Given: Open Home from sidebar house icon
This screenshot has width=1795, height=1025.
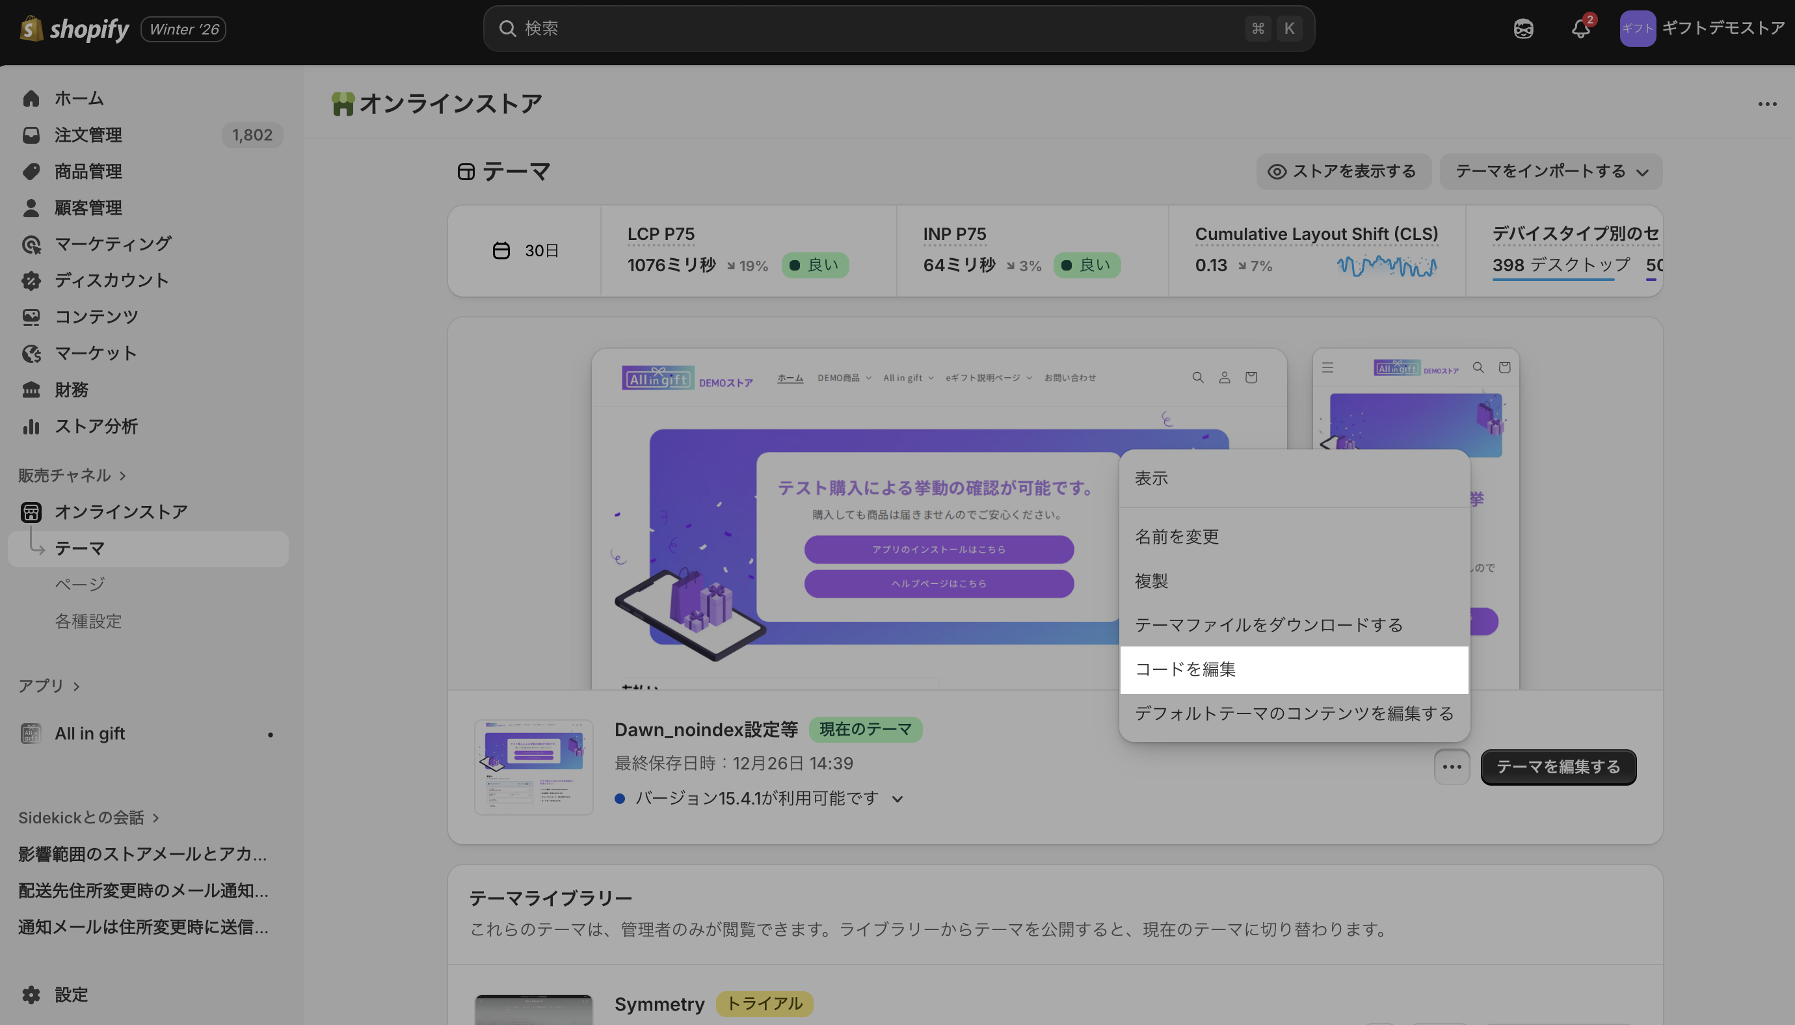Looking at the screenshot, I should (31, 98).
